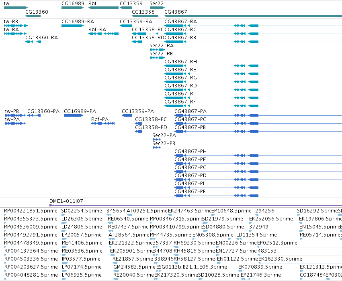
Task: Select EST IP03577.5prime
Action: pos(81,259)
